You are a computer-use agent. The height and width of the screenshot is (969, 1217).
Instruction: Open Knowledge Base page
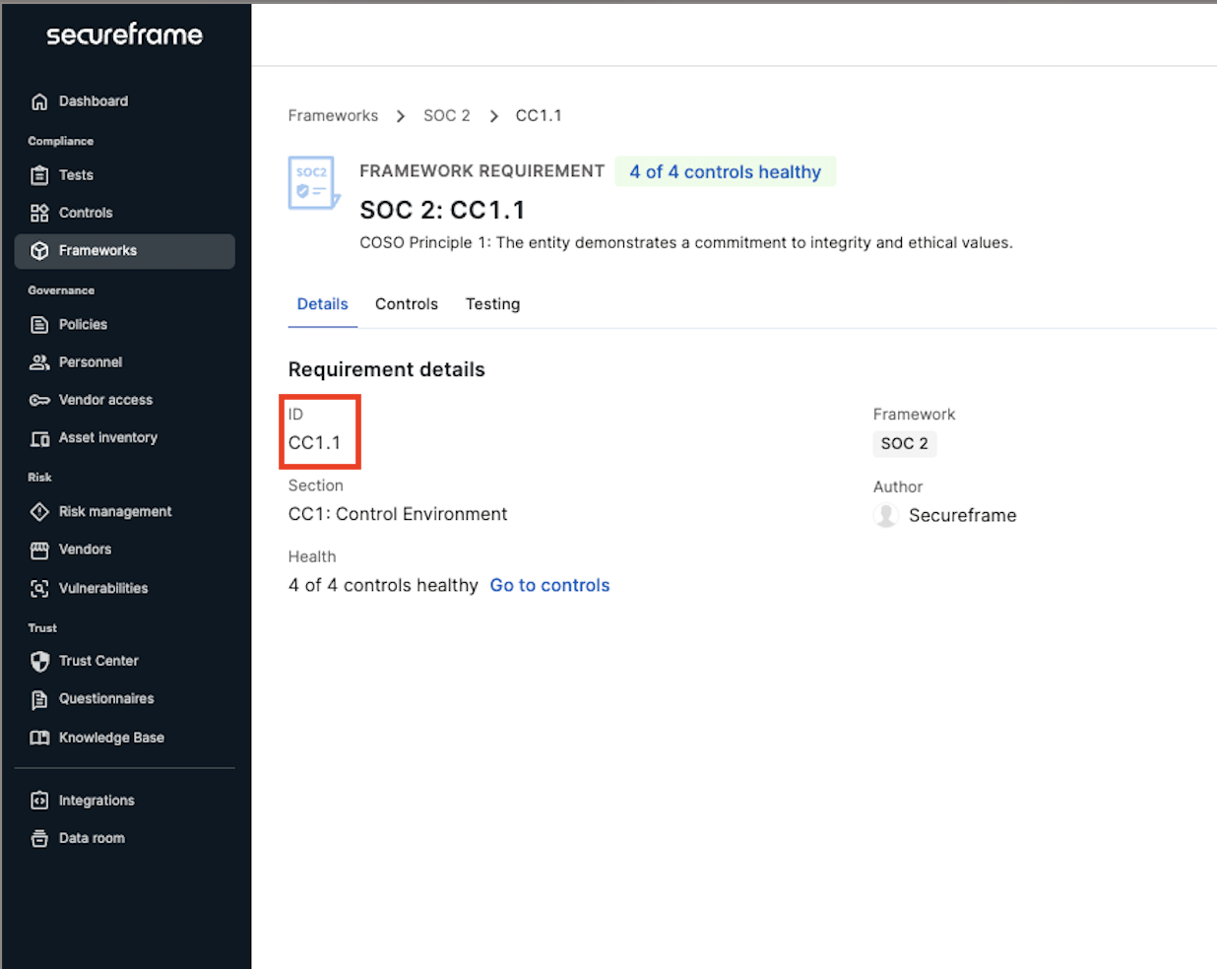pyautogui.click(x=111, y=738)
